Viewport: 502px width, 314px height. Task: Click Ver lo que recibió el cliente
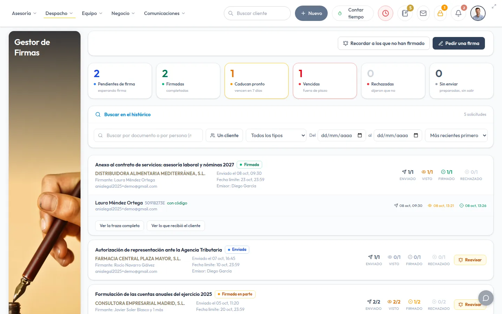tap(176, 226)
